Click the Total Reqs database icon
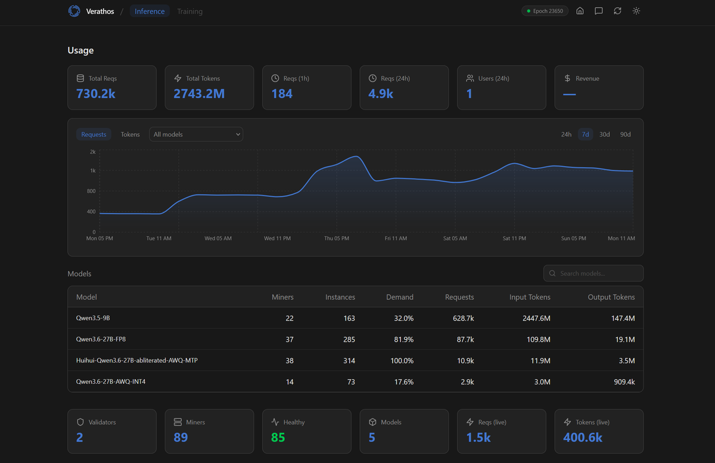The image size is (715, 463). 80,79
